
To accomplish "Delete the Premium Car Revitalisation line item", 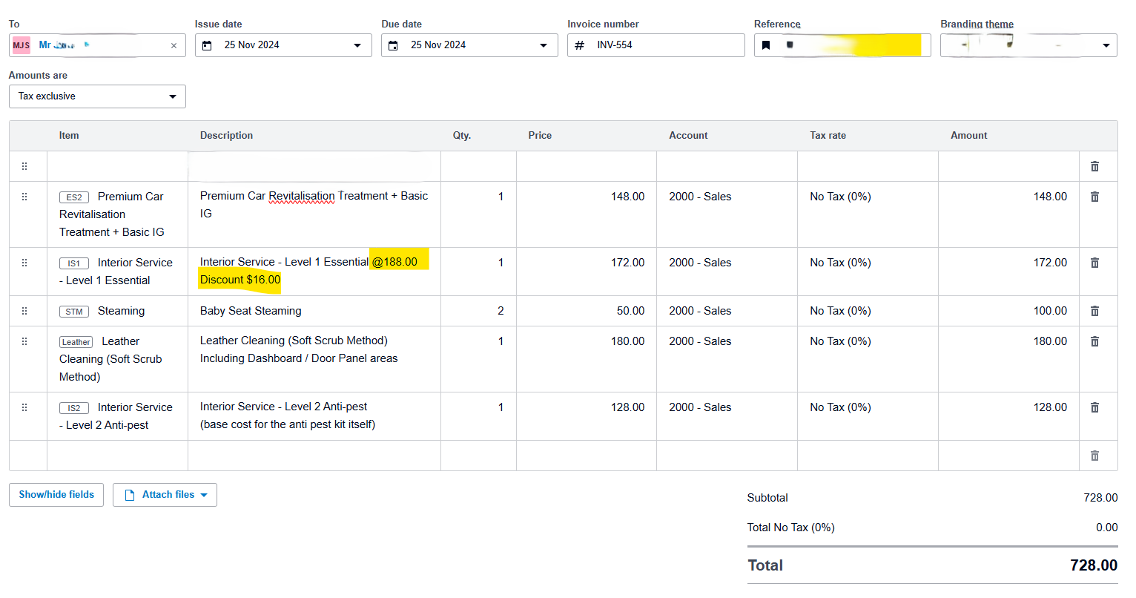I will (x=1094, y=197).
